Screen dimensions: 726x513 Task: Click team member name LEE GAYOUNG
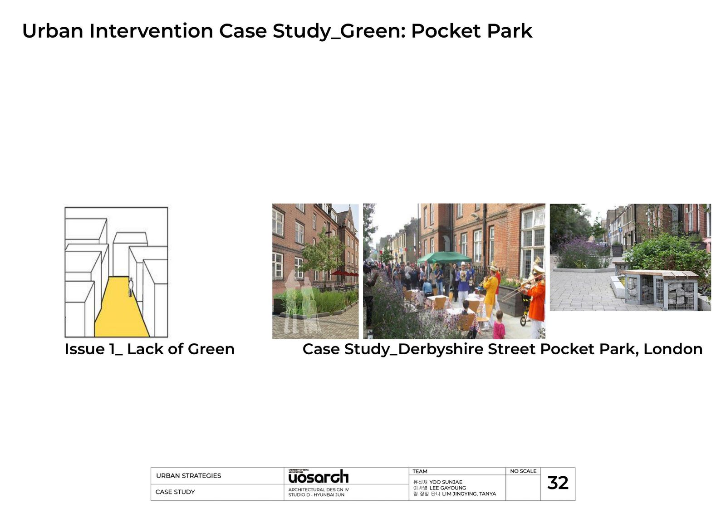tap(447, 488)
